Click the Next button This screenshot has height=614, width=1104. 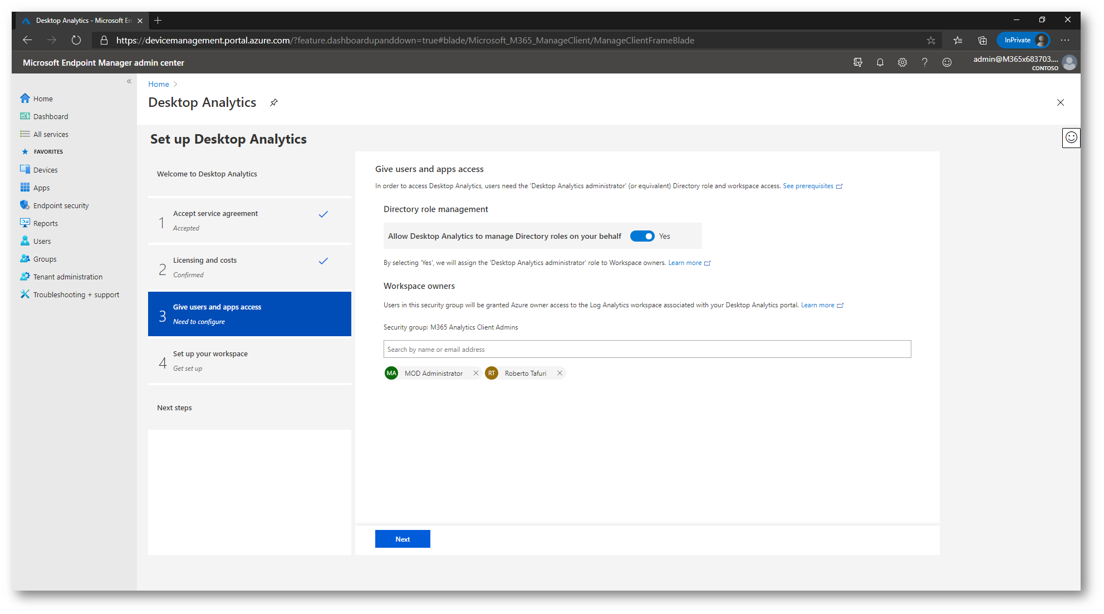click(403, 539)
